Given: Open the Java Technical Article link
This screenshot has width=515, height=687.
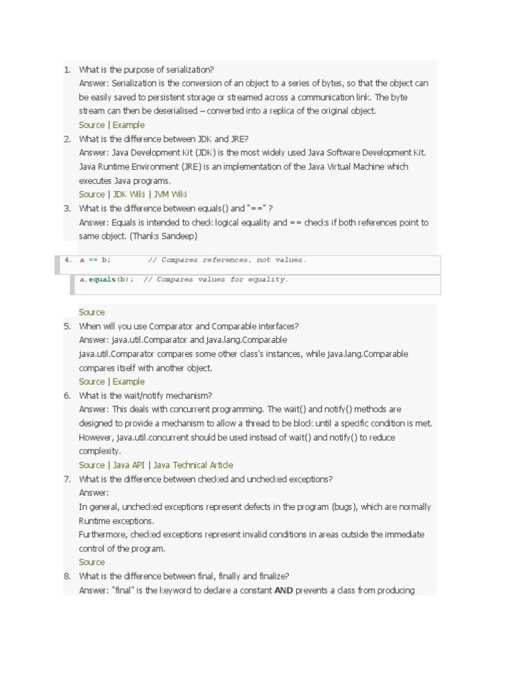Looking at the screenshot, I should 193,465.
